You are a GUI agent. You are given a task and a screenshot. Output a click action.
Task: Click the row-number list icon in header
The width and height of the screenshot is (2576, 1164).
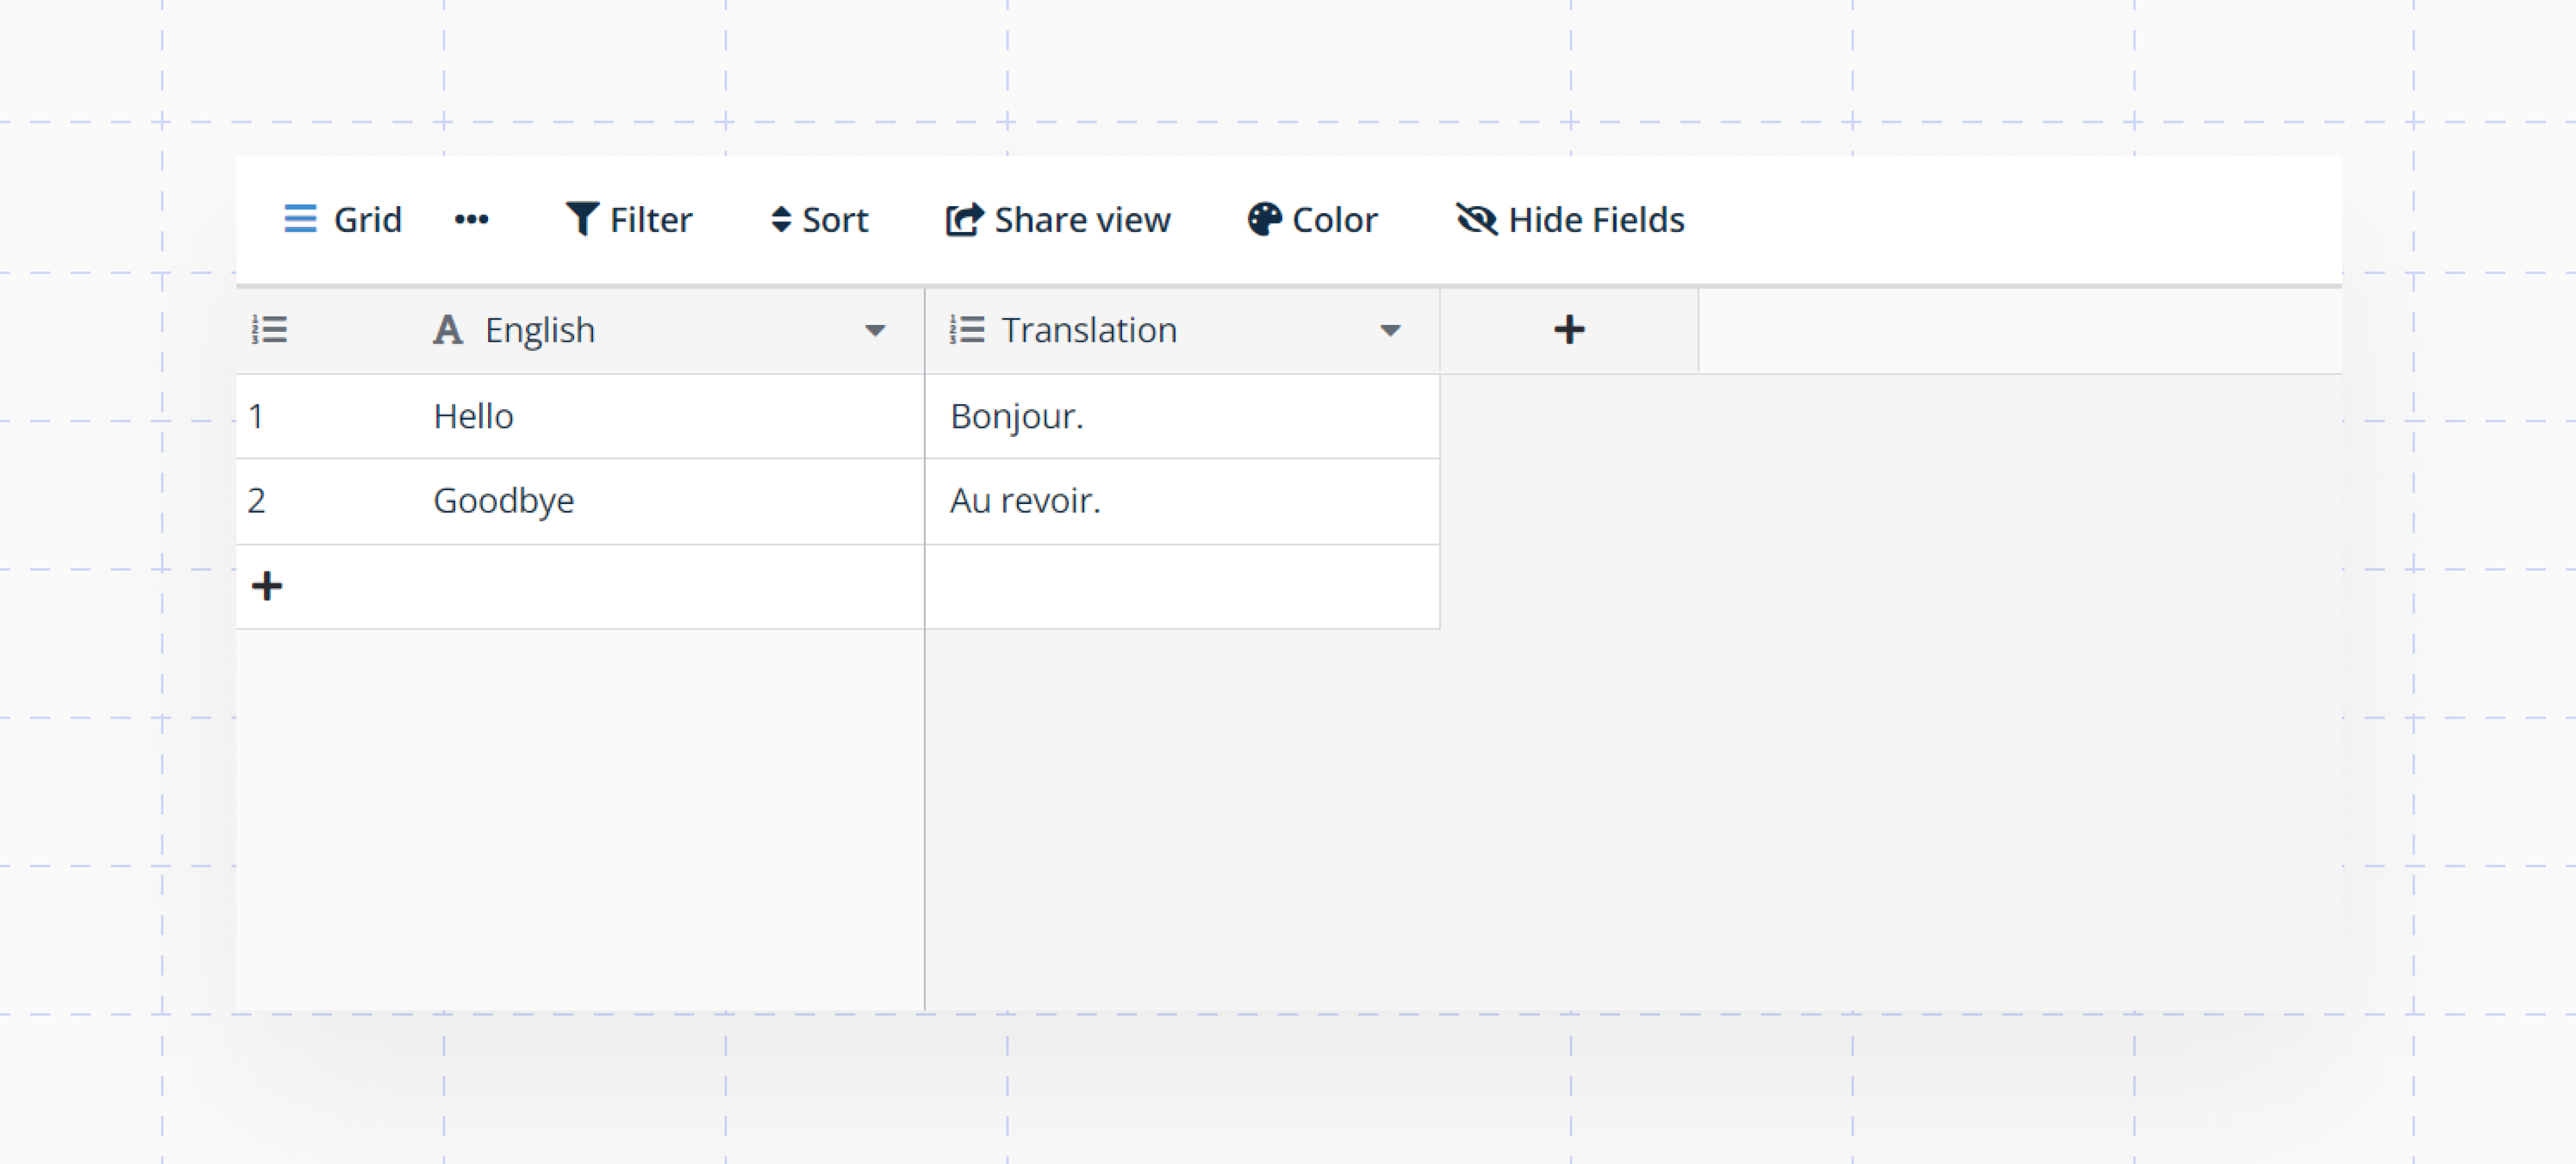click(269, 330)
